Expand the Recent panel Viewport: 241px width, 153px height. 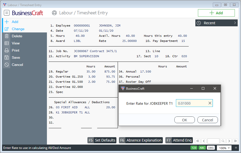tap(216, 23)
